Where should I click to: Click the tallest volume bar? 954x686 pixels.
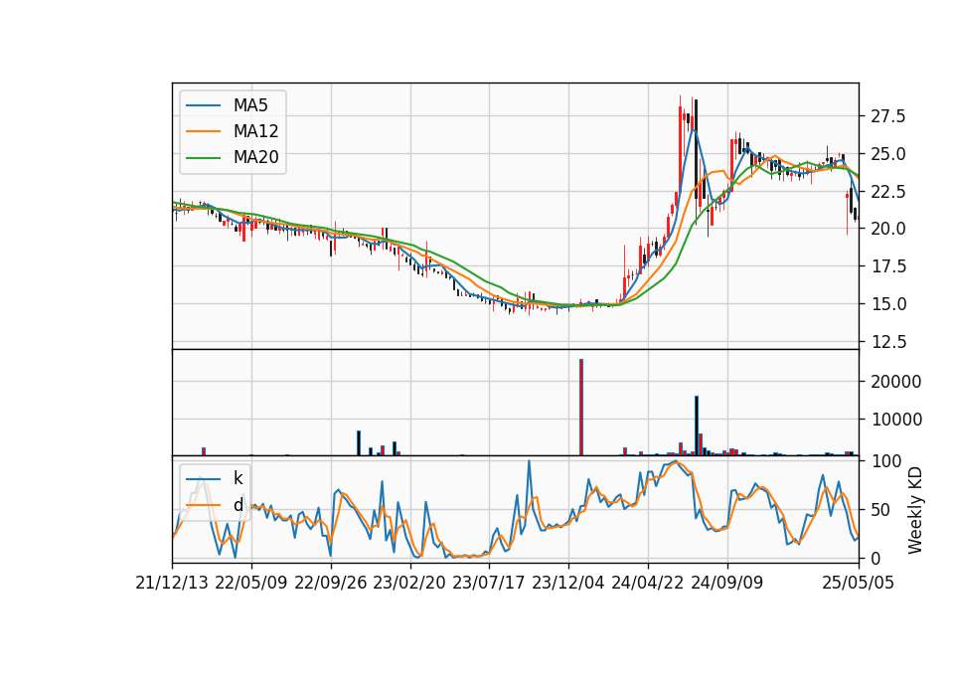(581, 408)
